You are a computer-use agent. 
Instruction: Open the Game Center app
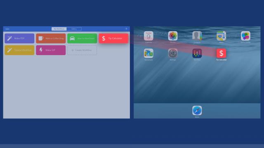pos(245,36)
